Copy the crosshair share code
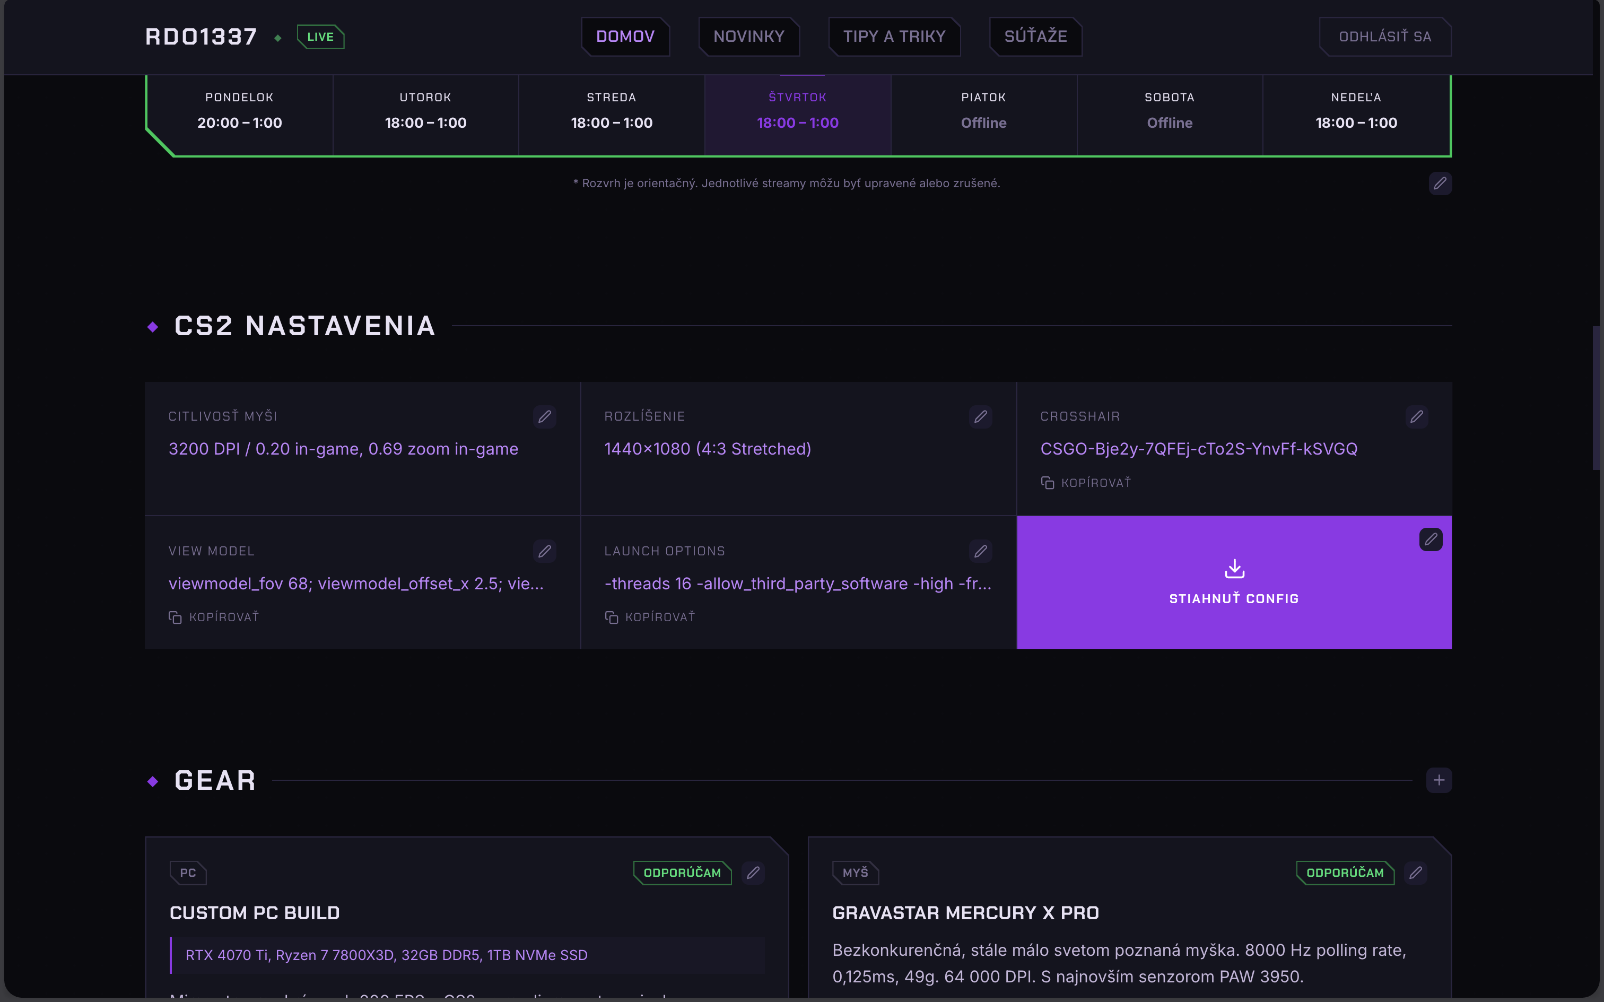The width and height of the screenshot is (1604, 1002). point(1085,482)
